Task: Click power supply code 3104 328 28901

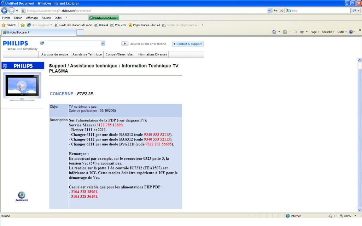Action: [84, 192]
